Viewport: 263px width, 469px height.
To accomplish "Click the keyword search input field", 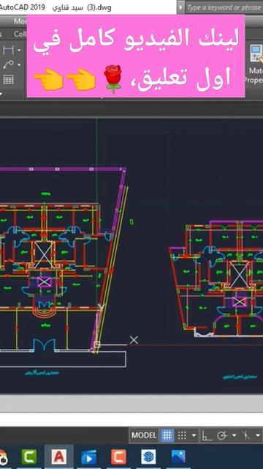I will 224,7.
